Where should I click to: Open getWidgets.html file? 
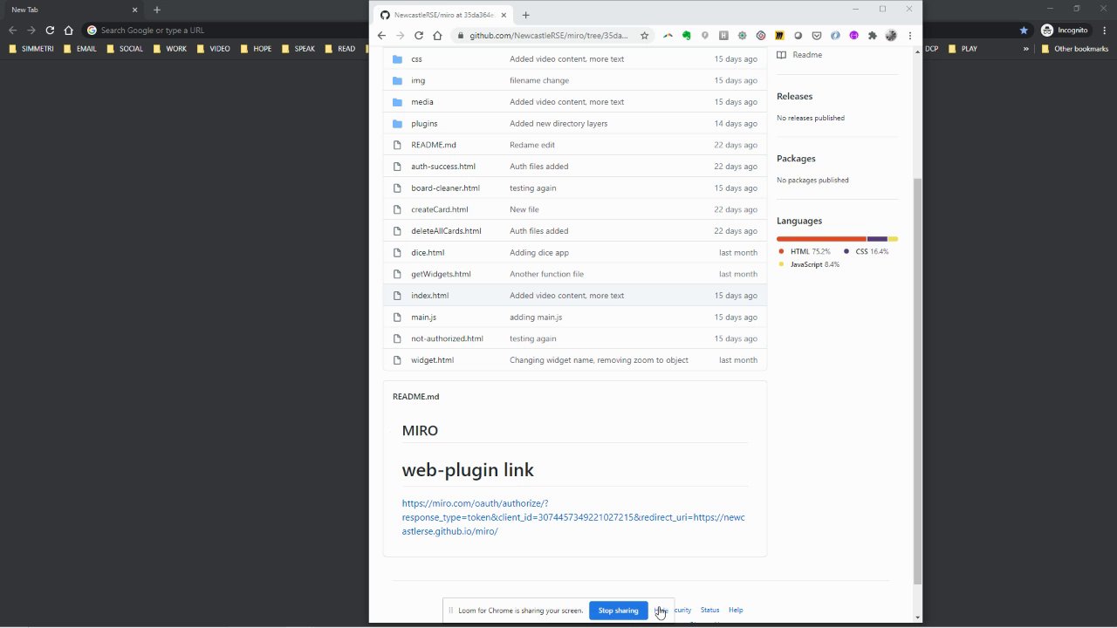[441, 274]
